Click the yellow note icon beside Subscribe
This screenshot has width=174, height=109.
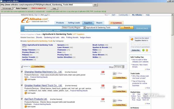147,50
